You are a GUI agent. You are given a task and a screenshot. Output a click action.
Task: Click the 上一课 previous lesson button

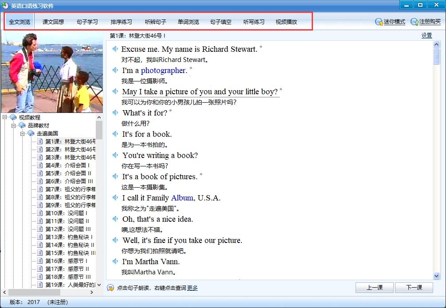[x=375, y=288]
